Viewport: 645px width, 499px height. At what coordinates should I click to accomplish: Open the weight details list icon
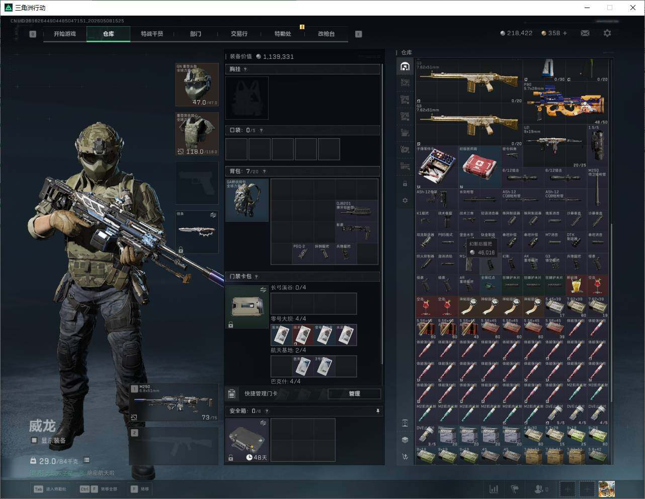click(87, 460)
